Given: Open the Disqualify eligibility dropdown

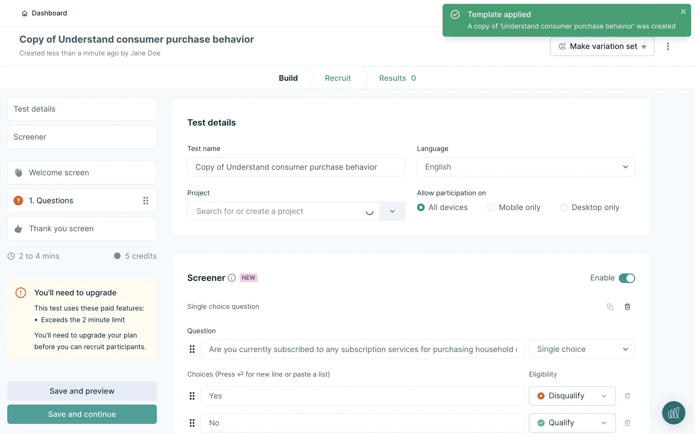Looking at the screenshot, I should 572,396.
